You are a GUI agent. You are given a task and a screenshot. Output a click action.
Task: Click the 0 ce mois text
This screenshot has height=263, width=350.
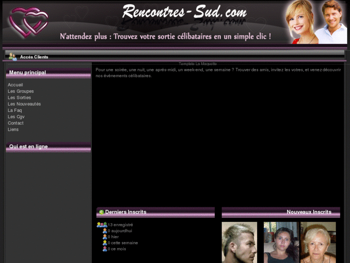[x=117, y=249]
